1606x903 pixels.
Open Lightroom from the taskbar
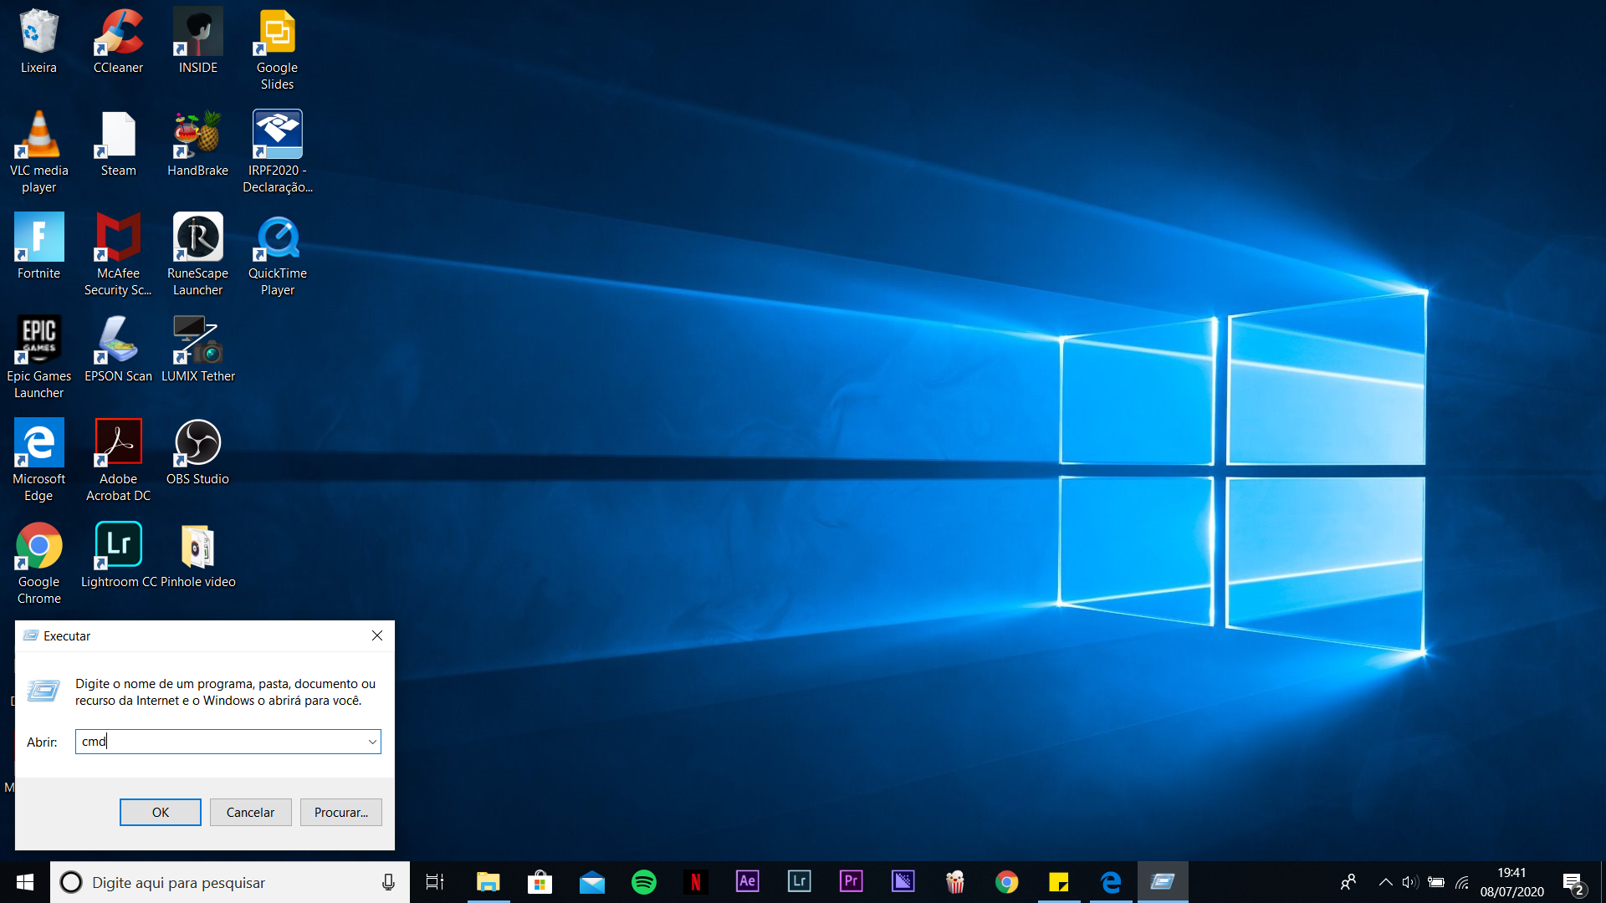coord(800,882)
